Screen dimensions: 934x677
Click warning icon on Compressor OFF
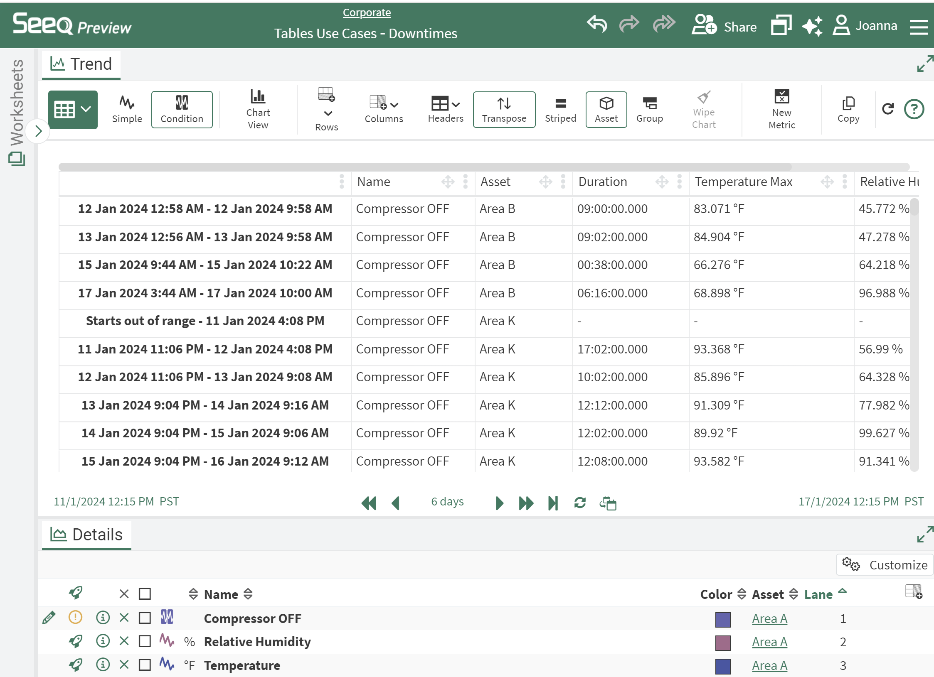(75, 617)
